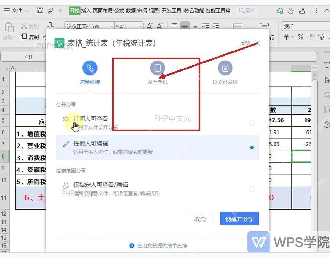Click the ¥ currency format icon
This screenshot has height=258, width=330.
(x=286, y=37)
